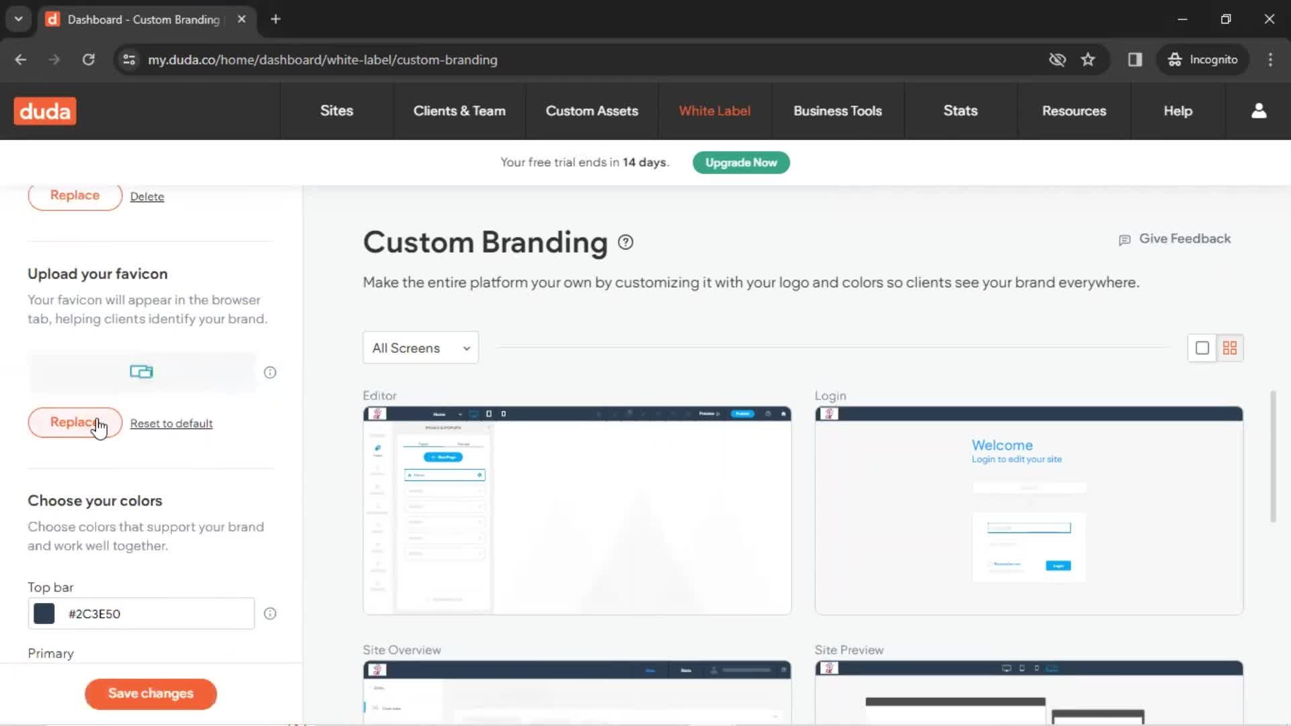The width and height of the screenshot is (1291, 726).
Task: Open the Stats menu
Action: (x=960, y=111)
